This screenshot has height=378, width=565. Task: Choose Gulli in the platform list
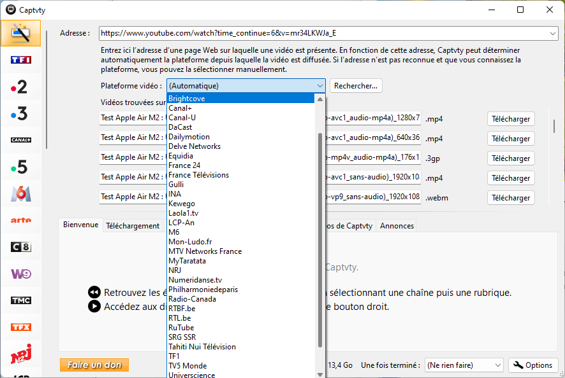coord(240,185)
